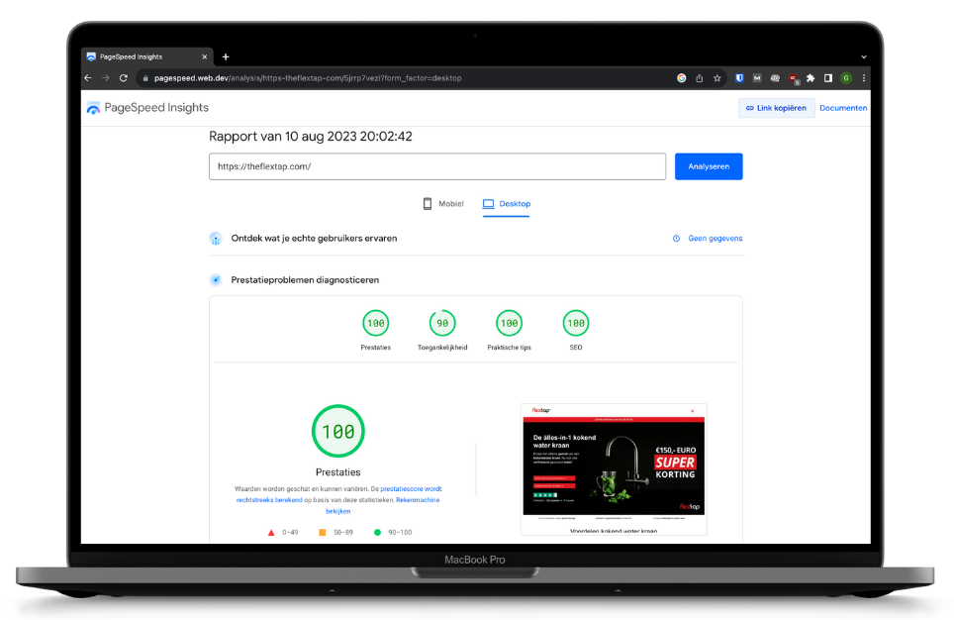This screenshot has width=954, height=620.
Task: Switch to the Mobiel tab
Action: tap(442, 204)
